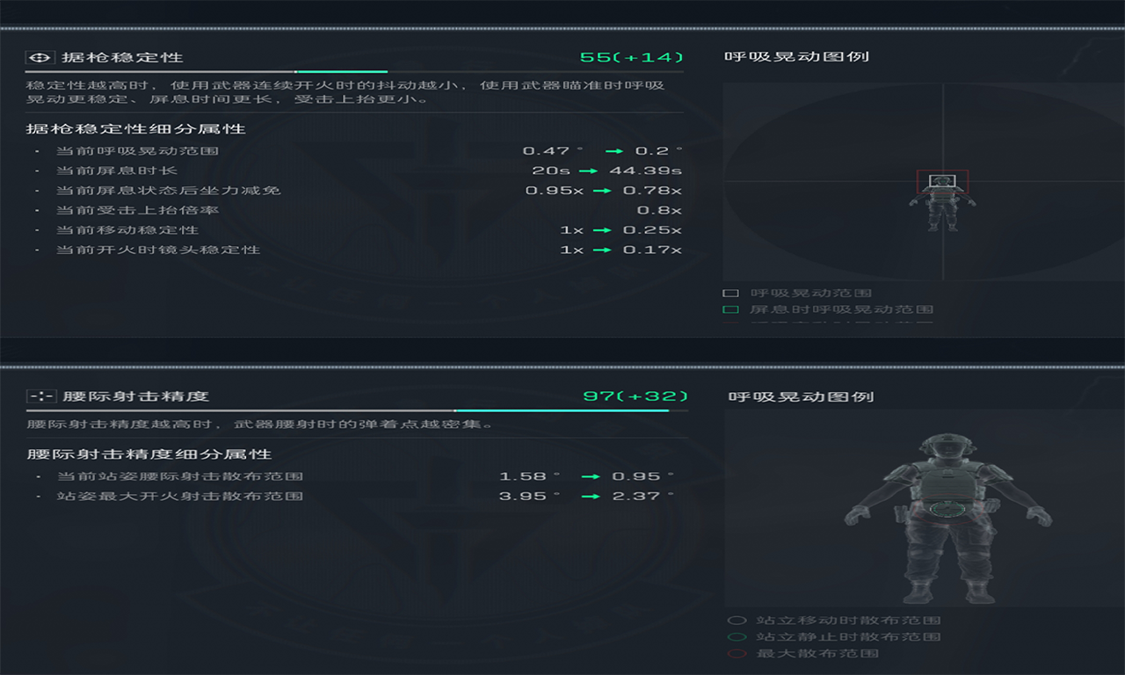The image size is (1125, 675).
Task: Click the red circle 最大散布范围 legend icon
Action: 737,654
